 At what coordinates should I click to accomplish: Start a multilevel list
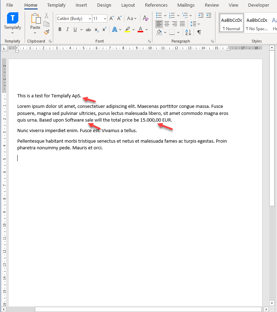point(185,15)
